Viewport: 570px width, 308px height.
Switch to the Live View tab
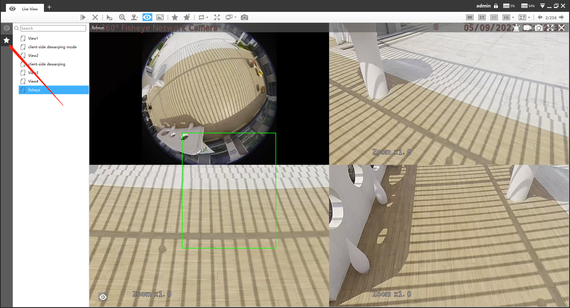tap(30, 9)
